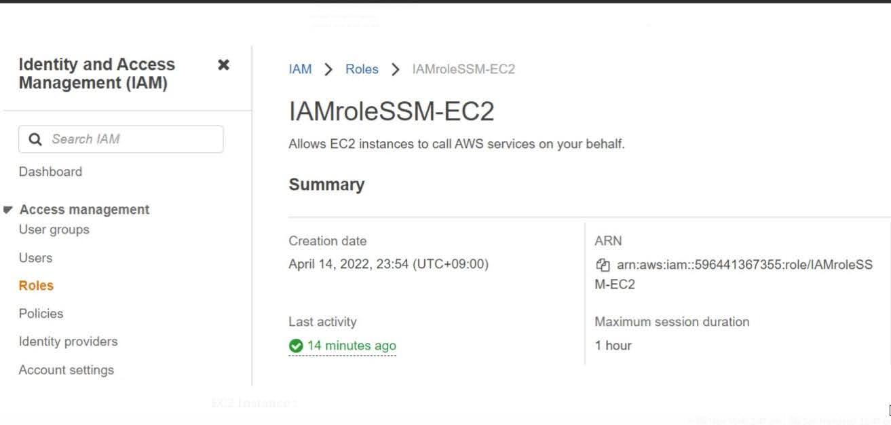
Task: Open the '14 minutes ago' activity link
Action: (x=350, y=346)
